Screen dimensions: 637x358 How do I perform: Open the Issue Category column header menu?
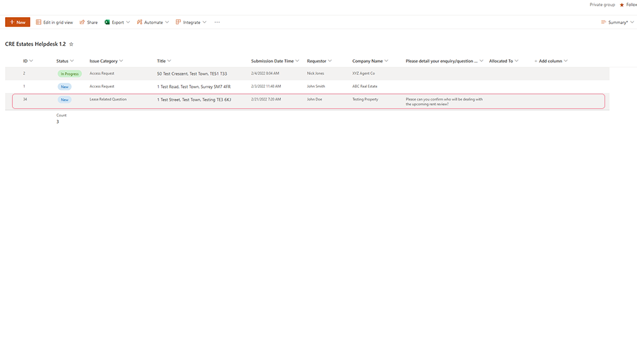(x=106, y=61)
